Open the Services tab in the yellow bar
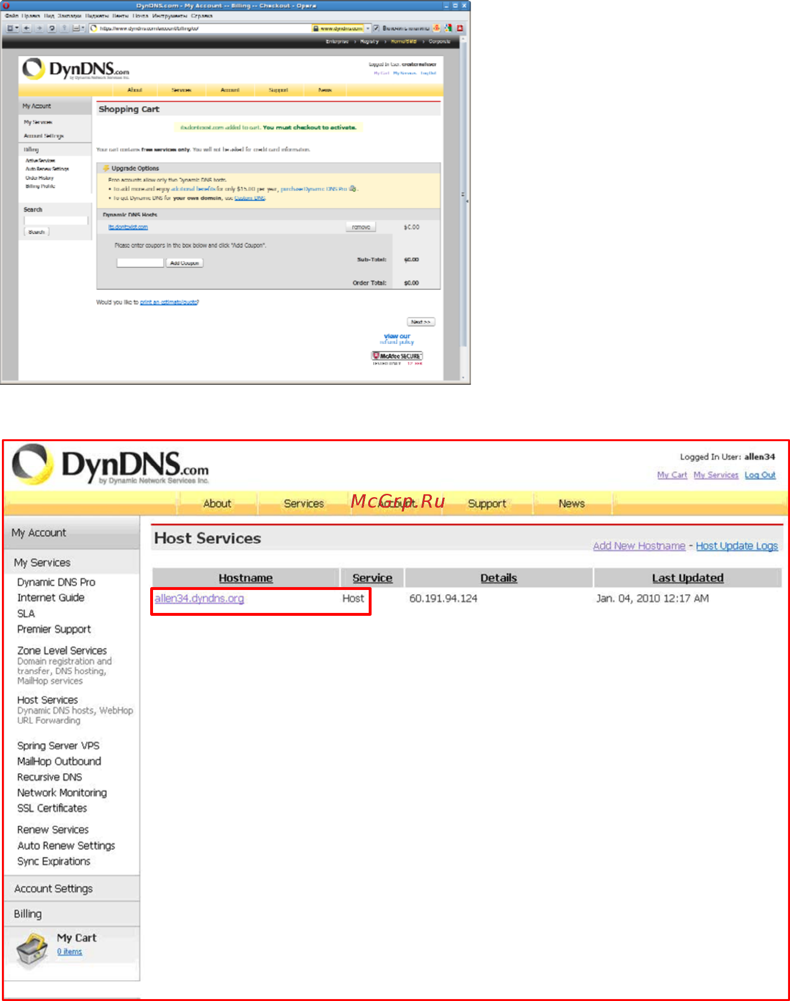 (x=304, y=504)
